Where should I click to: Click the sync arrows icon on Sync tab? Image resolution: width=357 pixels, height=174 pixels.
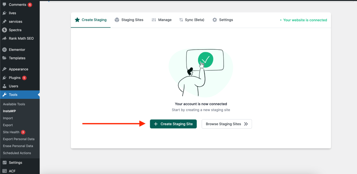pos(181,20)
